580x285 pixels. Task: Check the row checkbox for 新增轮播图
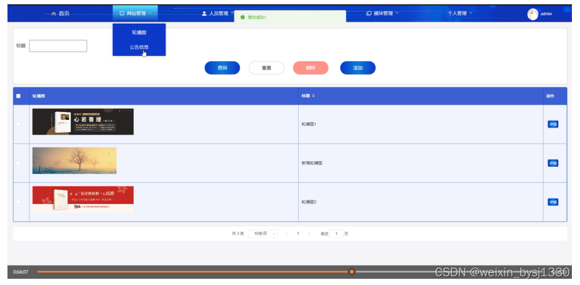click(19, 163)
